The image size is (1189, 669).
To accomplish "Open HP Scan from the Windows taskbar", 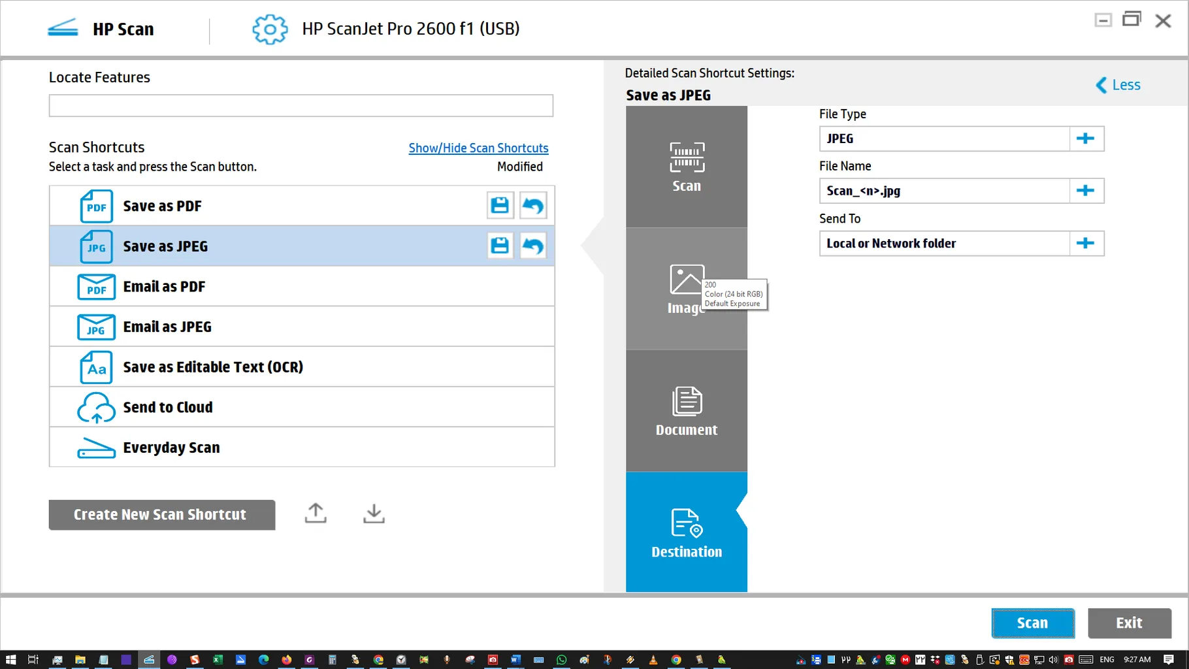I will coord(149,660).
